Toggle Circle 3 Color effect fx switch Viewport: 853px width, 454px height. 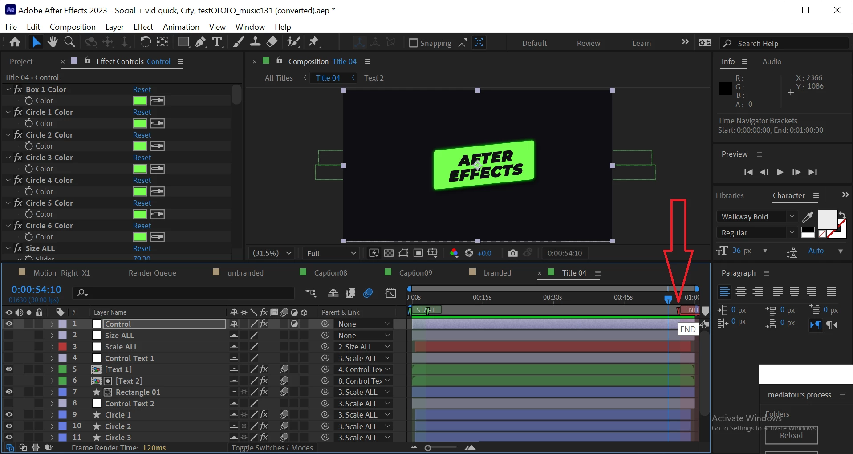tap(18, 158)
